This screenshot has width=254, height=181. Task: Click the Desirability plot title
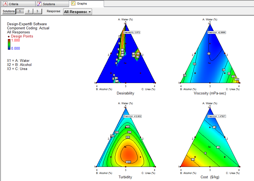[125, 93]
